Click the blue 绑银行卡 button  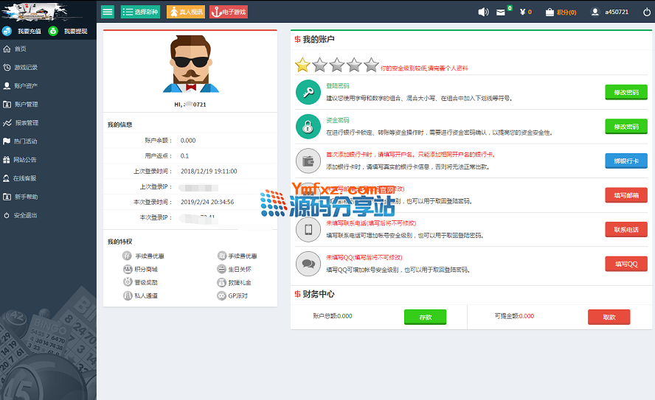(x=625, y=161)
